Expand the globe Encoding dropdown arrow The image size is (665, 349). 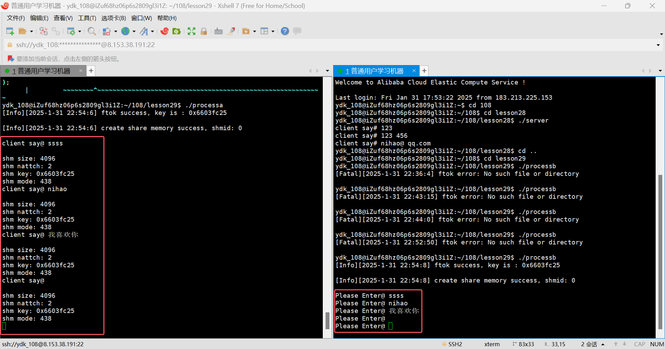click(134, 32)
